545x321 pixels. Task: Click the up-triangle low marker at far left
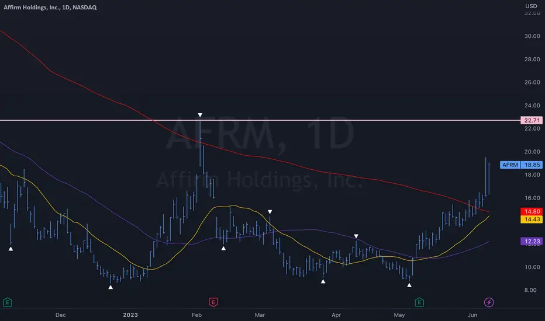coord(11,249)
